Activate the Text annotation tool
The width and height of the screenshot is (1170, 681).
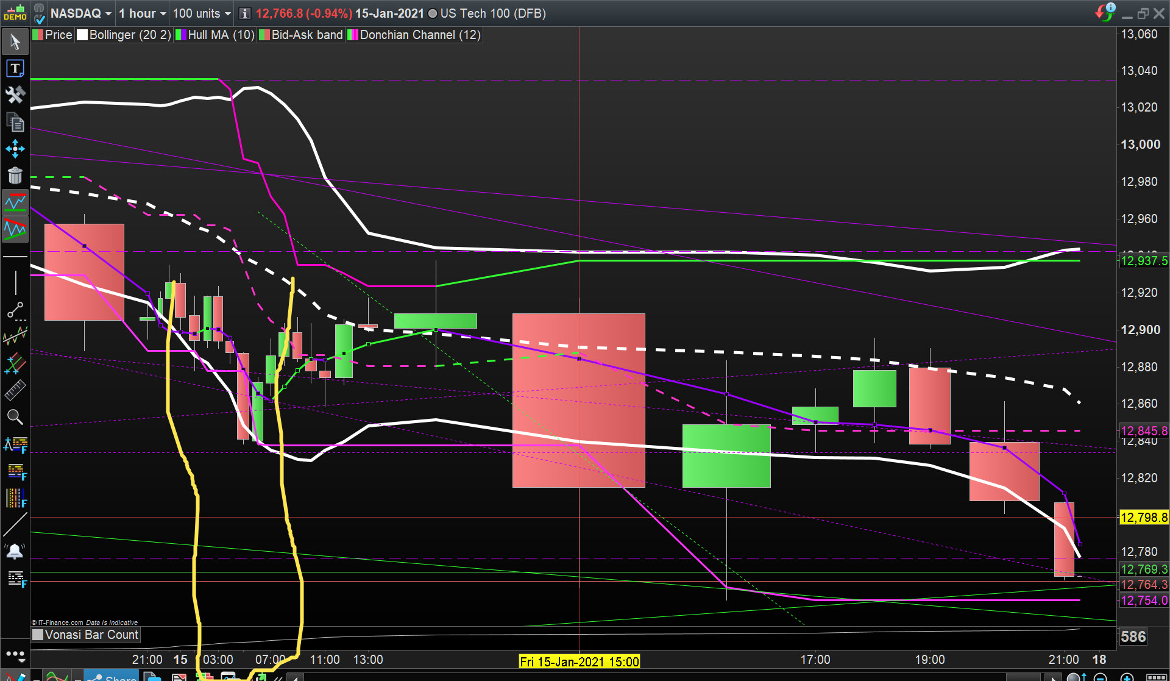[15, 68]
